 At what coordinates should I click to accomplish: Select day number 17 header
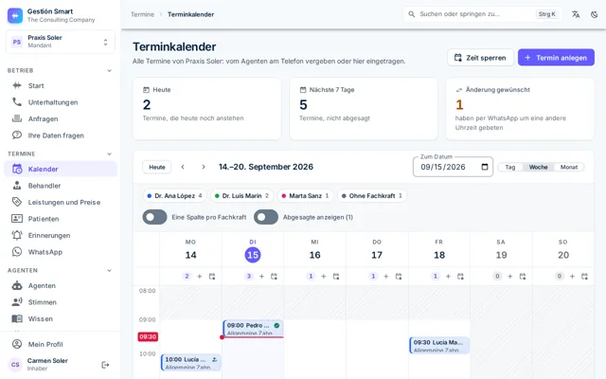377,255
